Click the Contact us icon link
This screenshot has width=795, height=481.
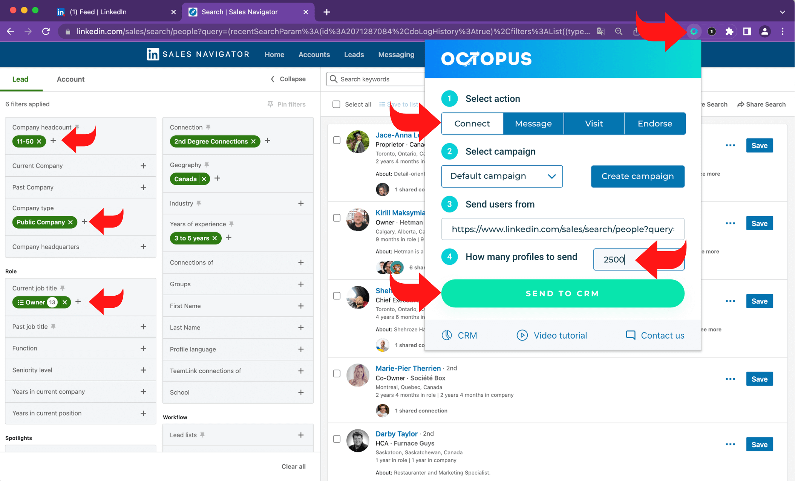tap(630, 334)
